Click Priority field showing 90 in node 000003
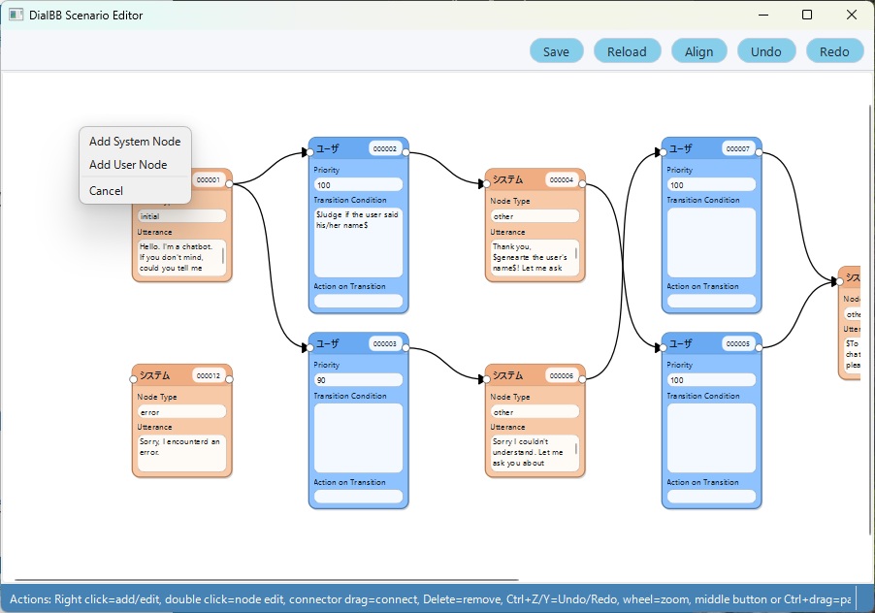The image size is (875, 613). [358, 380]
